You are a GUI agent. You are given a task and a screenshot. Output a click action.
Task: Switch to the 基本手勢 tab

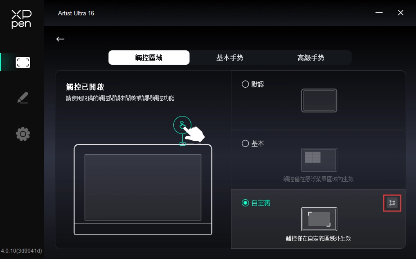coord(230,58)
